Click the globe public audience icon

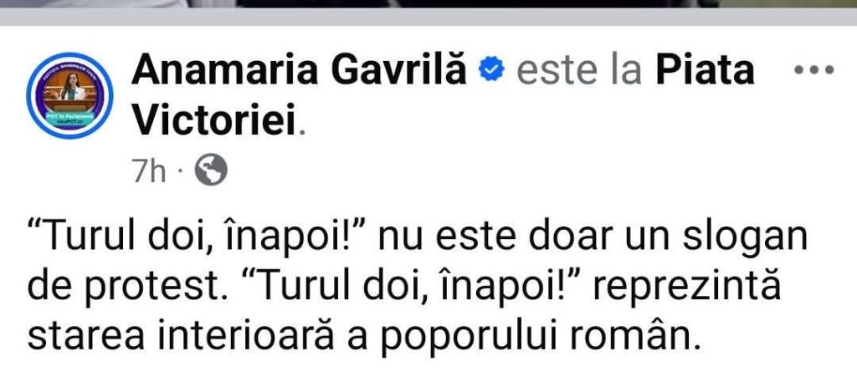tap(211, 170)
